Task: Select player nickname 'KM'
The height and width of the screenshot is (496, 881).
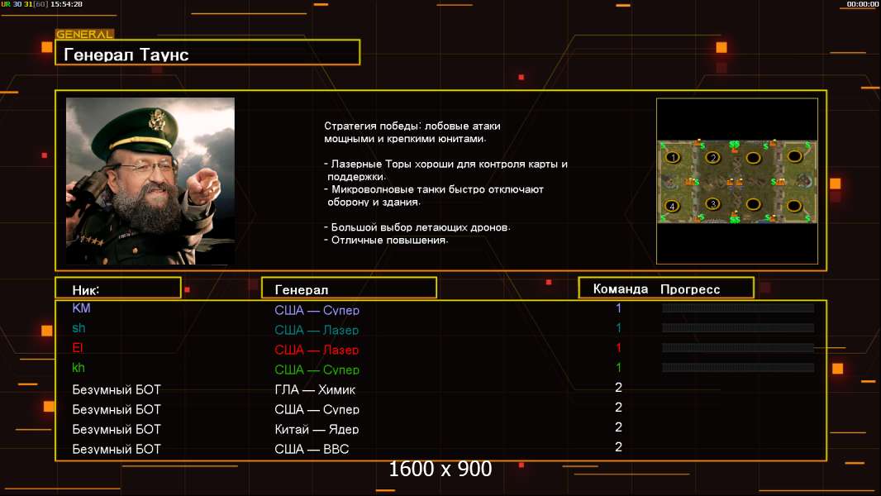Action: pos(81,308)
